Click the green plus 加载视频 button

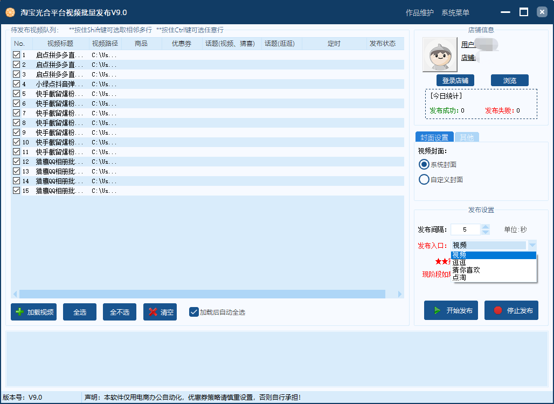[33, 312]
